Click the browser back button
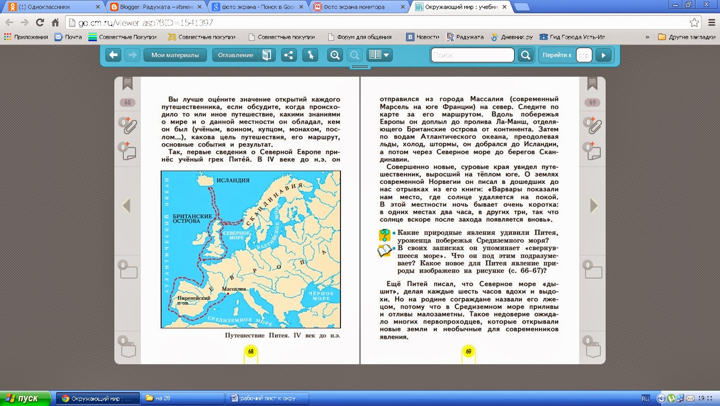This screenshot has width=720, height=406. click(10, 23)
